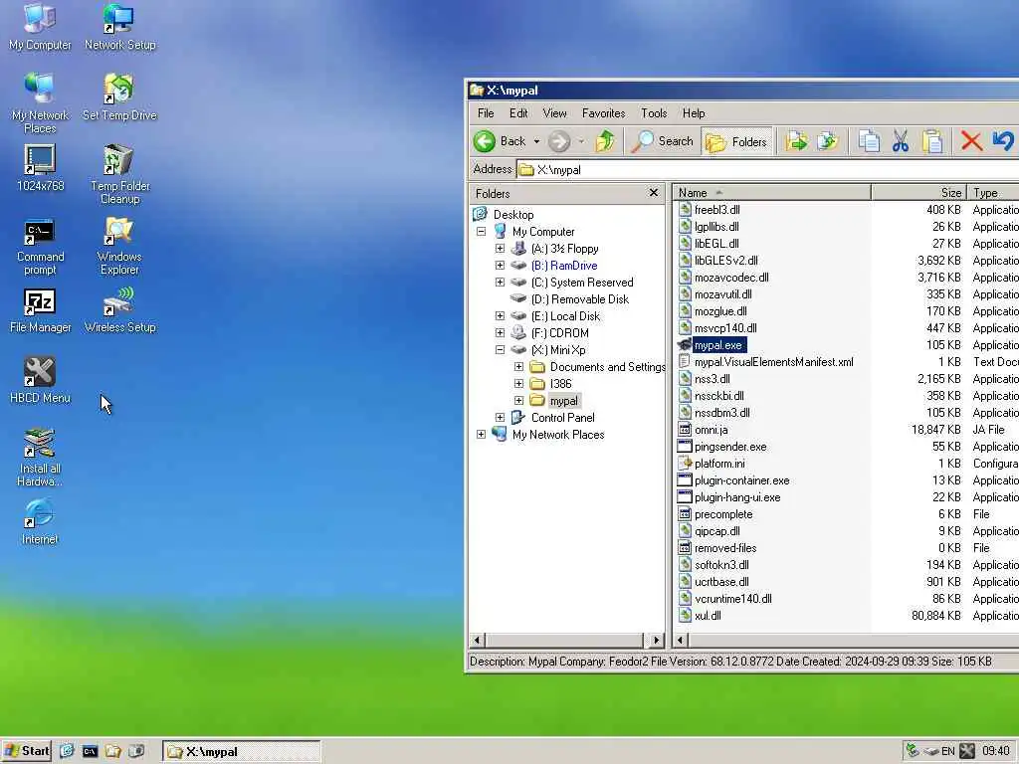Select Install all Hardware desktop shortcut

tap(40, 458)
